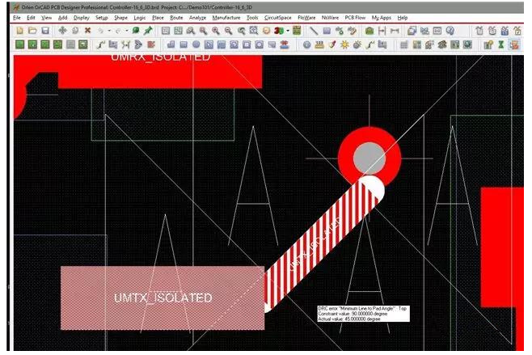
Task: Select the Add Line diagonal tool
Action: (x=315, y=31)
